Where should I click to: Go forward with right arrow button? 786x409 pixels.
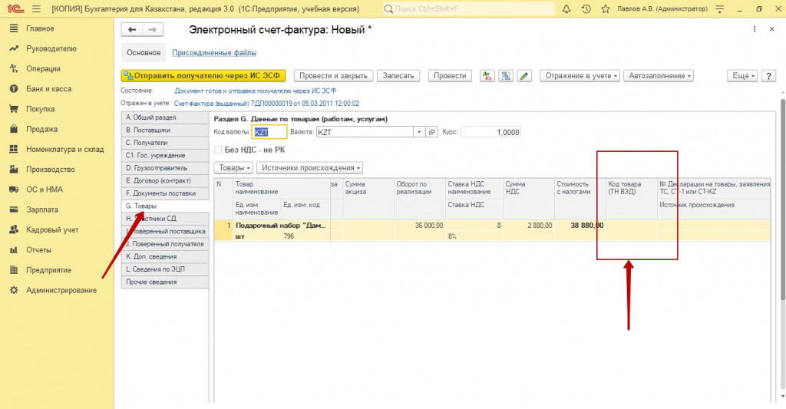(153, 30)
